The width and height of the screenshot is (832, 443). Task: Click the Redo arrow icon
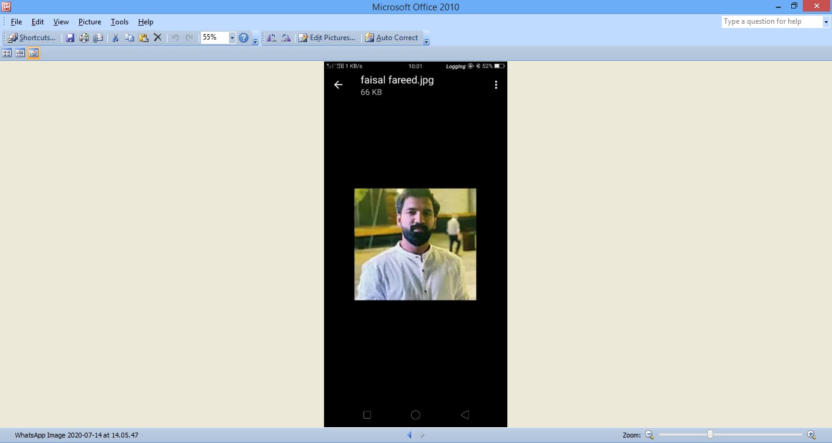click(189, 38)
